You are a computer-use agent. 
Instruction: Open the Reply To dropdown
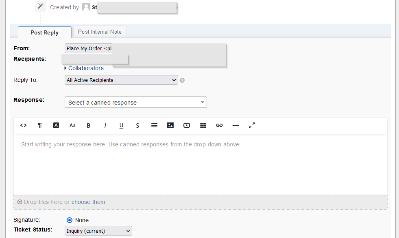tap(121, 80)
